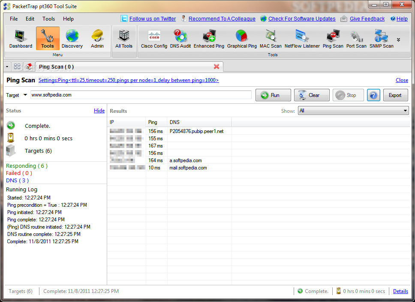Launch the Ping Scan tool icon

(x=333, y=39)
